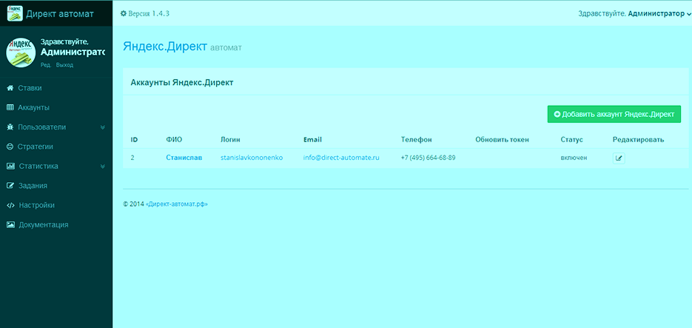Expand the Пользователи submenu chevron

tap(103, 127)
